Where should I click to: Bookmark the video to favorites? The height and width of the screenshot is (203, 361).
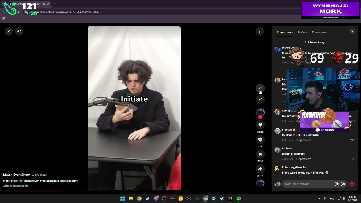(260, 154)
